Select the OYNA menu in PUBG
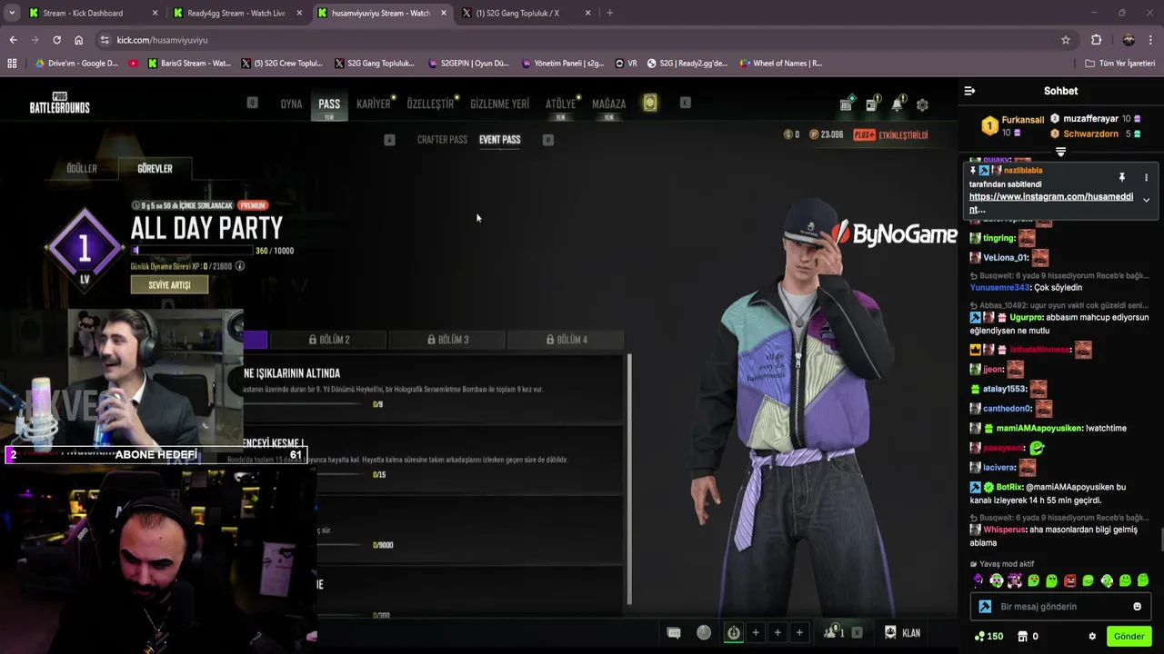The image size is (1164, 654). pyautogui.click(x=291, y=104)
